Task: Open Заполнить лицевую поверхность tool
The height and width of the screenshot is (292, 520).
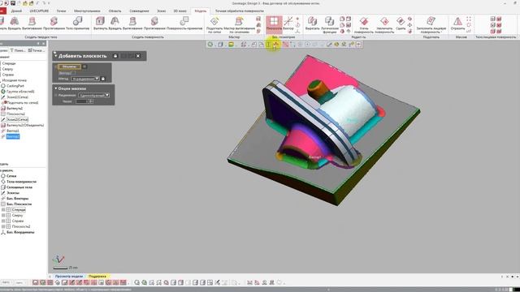Action: pos(431,25)
